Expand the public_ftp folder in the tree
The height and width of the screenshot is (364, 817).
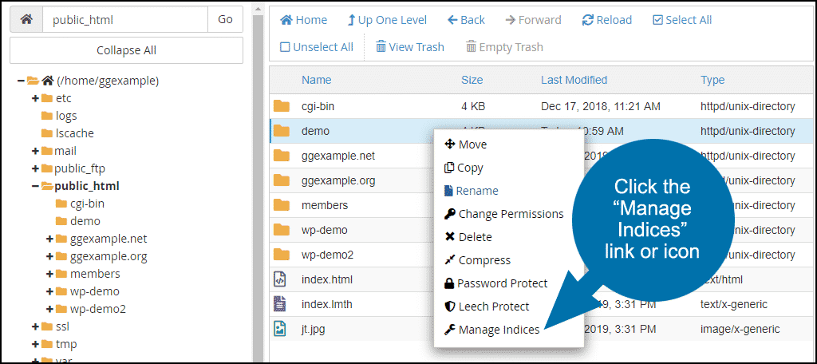(35, 168)
